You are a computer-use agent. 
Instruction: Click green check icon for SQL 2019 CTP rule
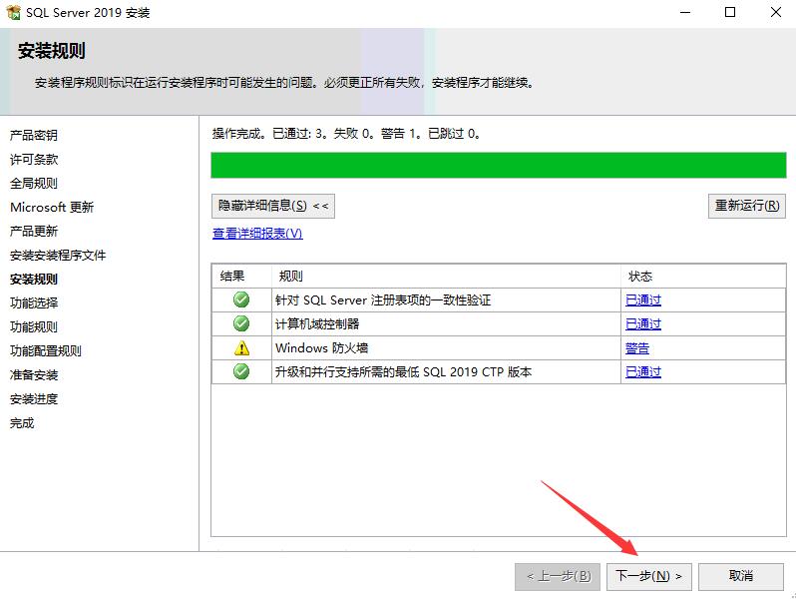(241, 372)
